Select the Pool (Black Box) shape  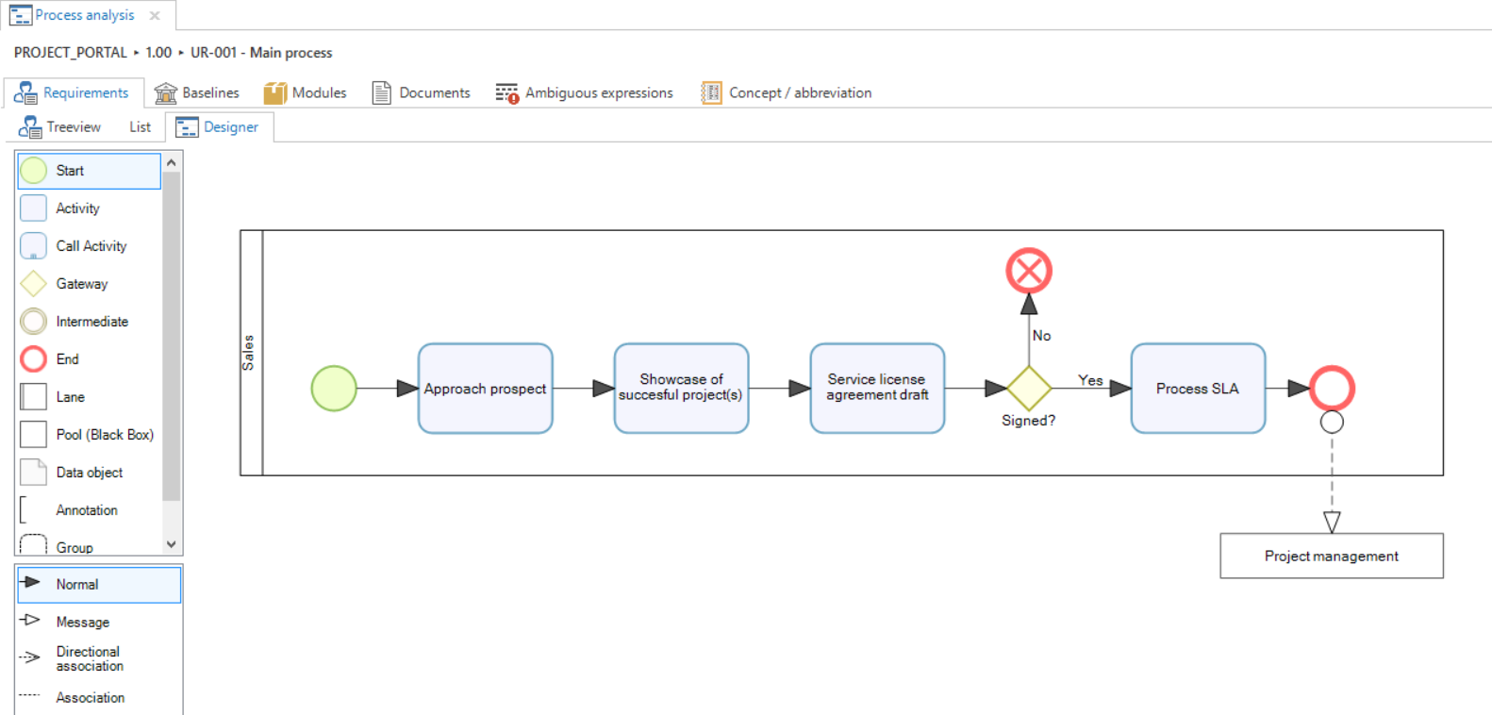pos(104,435)
